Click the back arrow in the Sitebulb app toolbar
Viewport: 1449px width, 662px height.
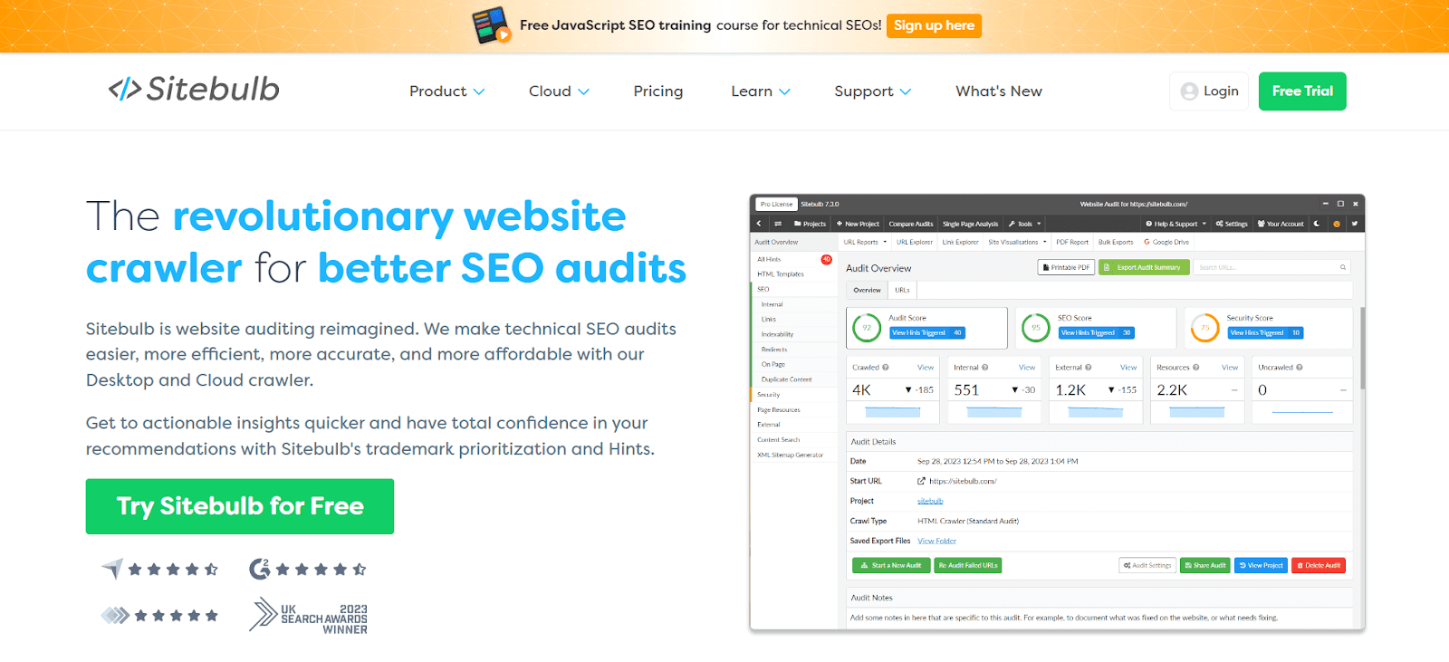(x=759, y=224)
